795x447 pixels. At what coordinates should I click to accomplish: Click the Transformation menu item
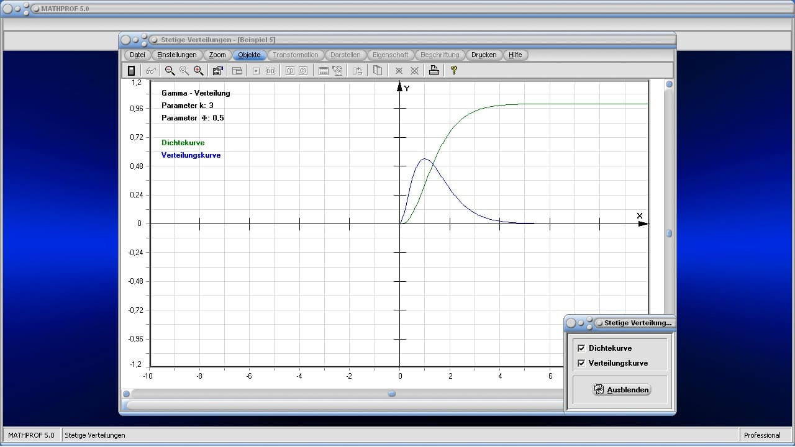pyautogui.click(x=296, y=55)
